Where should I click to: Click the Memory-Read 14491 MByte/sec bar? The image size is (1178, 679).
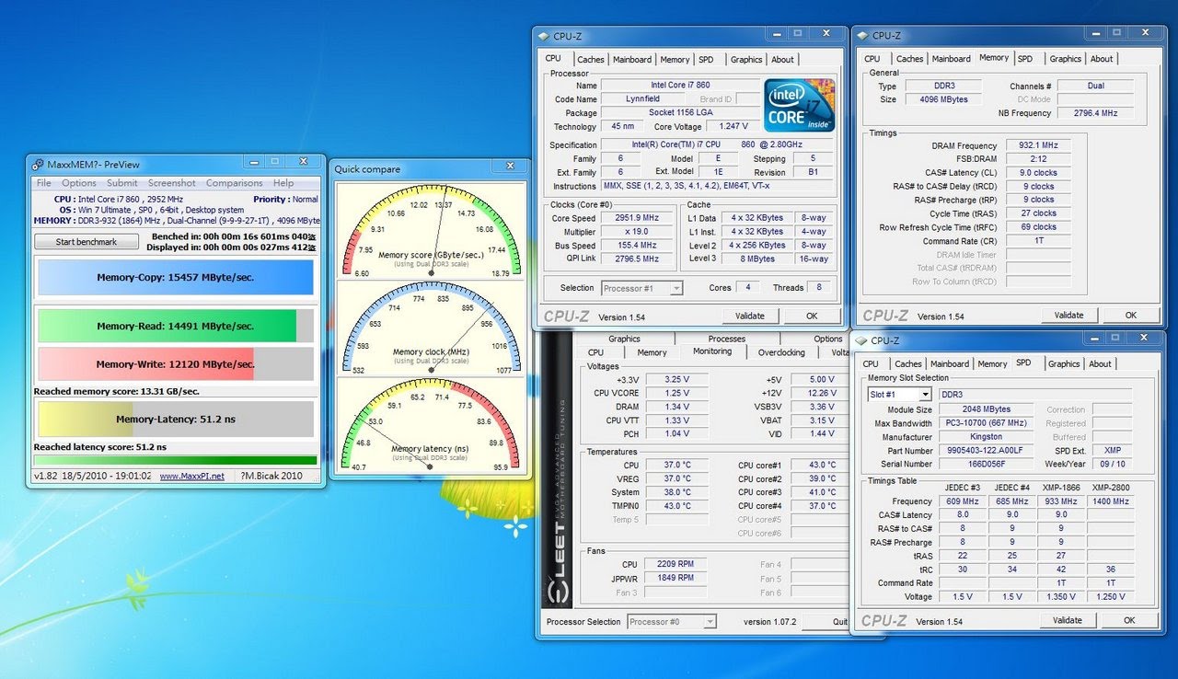coord(176,326)
